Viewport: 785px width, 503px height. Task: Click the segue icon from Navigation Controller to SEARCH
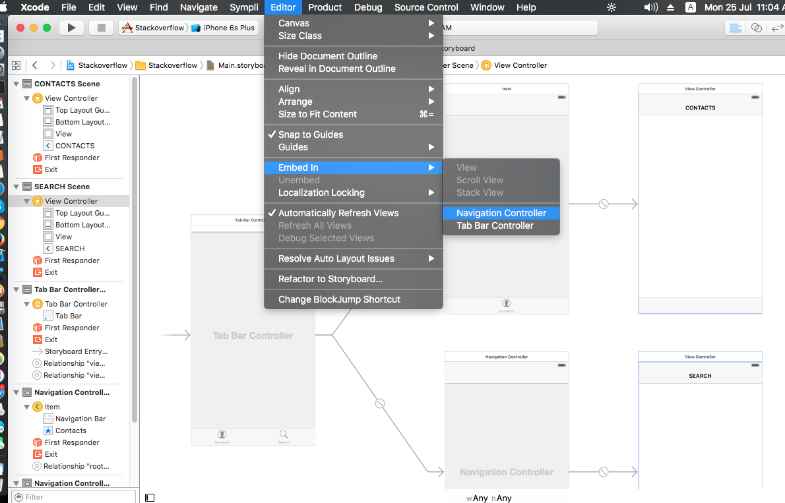coord(604,471)
